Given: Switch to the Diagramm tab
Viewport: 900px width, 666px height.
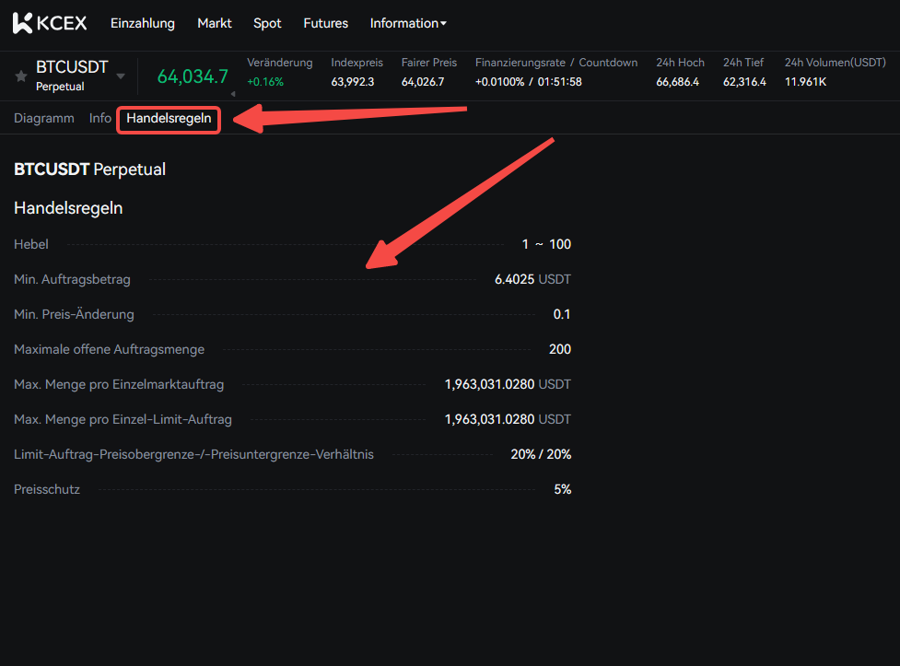Looking at the screenshot, I should pyautogui.click(x=44, y=119).
